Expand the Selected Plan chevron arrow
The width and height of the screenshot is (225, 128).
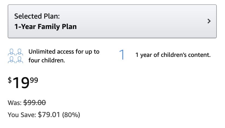coord(209,21)
